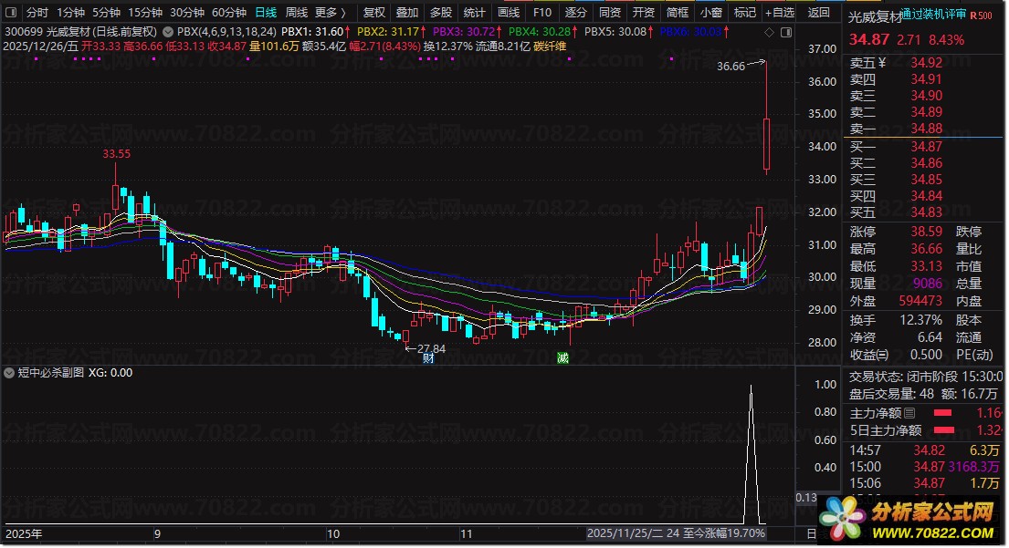Select the 15分钟 period tab
1009x548 pixels.
[145, 12]
